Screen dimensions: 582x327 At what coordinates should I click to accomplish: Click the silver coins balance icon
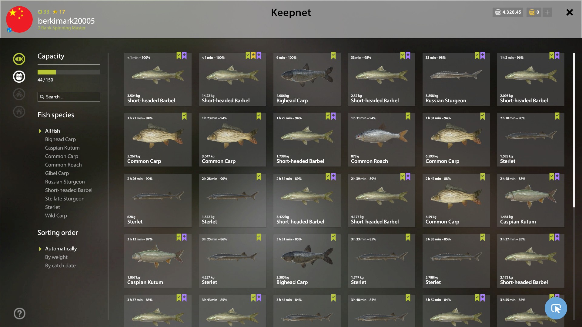pyautogui.click(x=498, y=12)
